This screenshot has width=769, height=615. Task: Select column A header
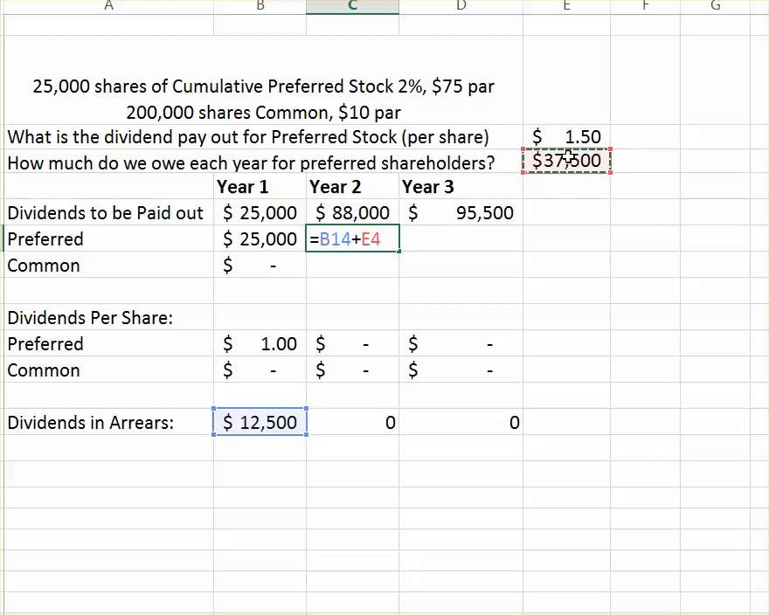pos(108,6)
